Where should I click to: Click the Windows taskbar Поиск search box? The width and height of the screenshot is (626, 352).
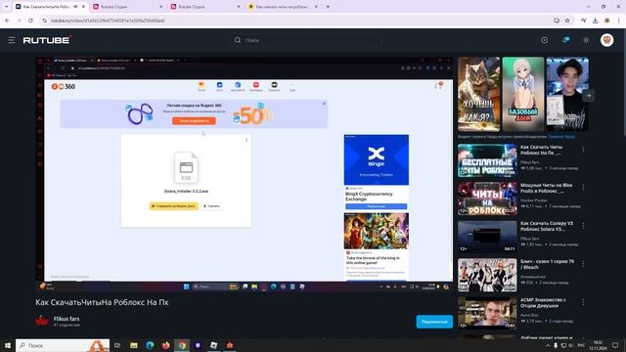tap(63, 345)
